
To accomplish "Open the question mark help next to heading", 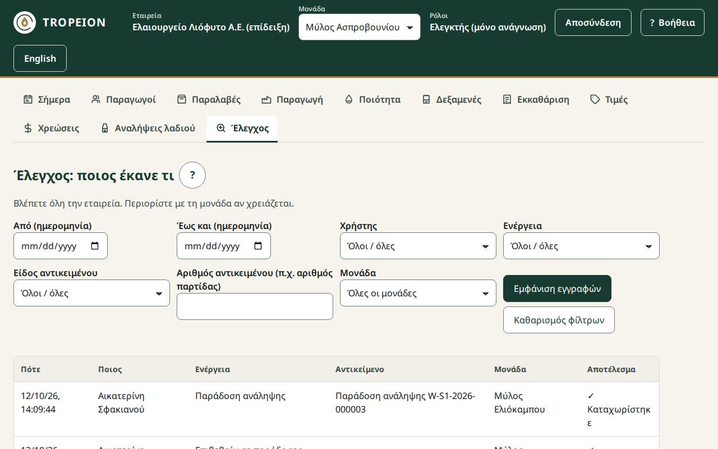I will 192,175.
